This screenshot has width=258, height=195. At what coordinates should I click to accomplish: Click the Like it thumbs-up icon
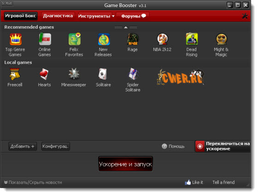(188, 182)
